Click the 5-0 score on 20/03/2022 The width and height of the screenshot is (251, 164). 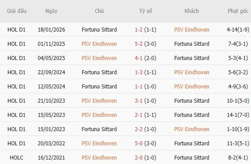tap(139, 144)
